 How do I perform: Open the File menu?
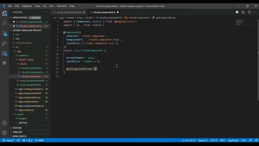click(x=10, y=6)
